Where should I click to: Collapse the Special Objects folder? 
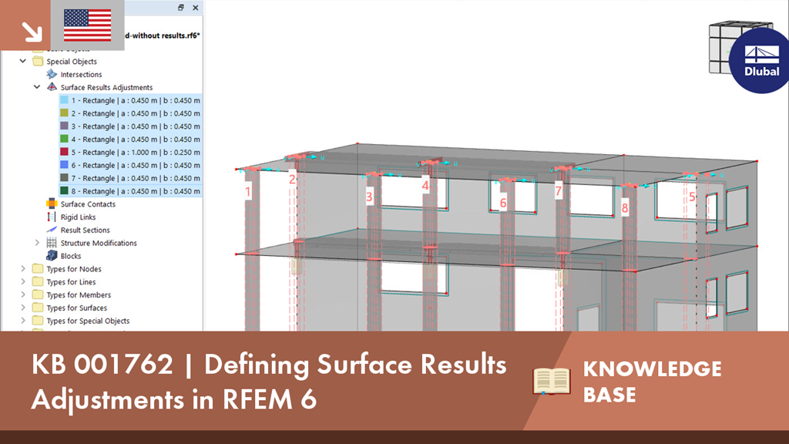[22, 61]
